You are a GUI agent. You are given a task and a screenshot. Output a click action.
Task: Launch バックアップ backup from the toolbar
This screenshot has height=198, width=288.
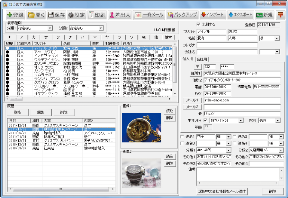[182, 15]
